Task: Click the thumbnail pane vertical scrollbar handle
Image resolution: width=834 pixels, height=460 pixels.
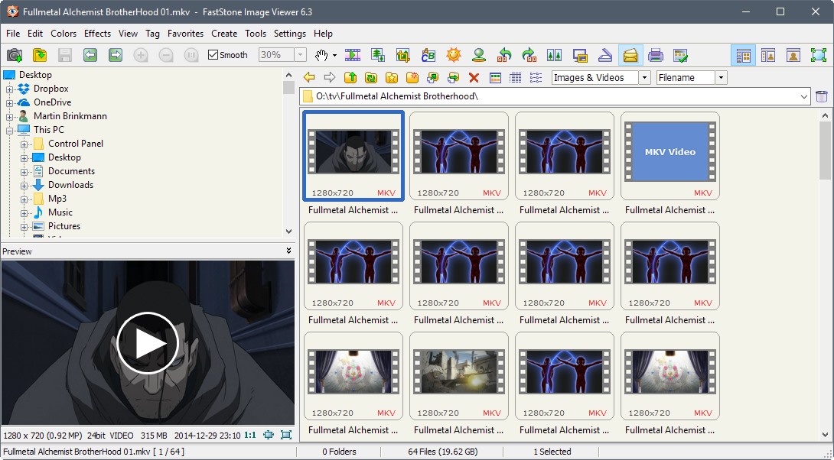Action: 825,151
